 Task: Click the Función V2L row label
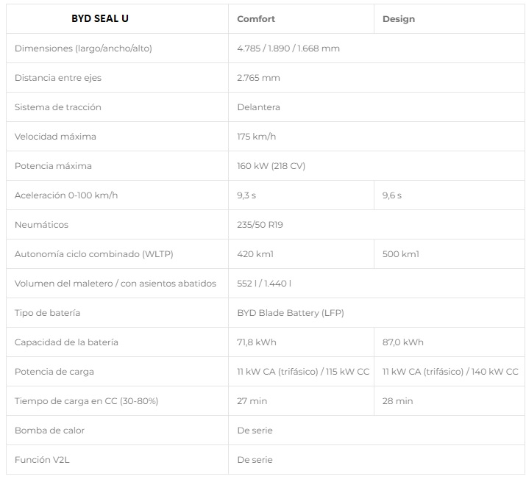click(44, 460)
